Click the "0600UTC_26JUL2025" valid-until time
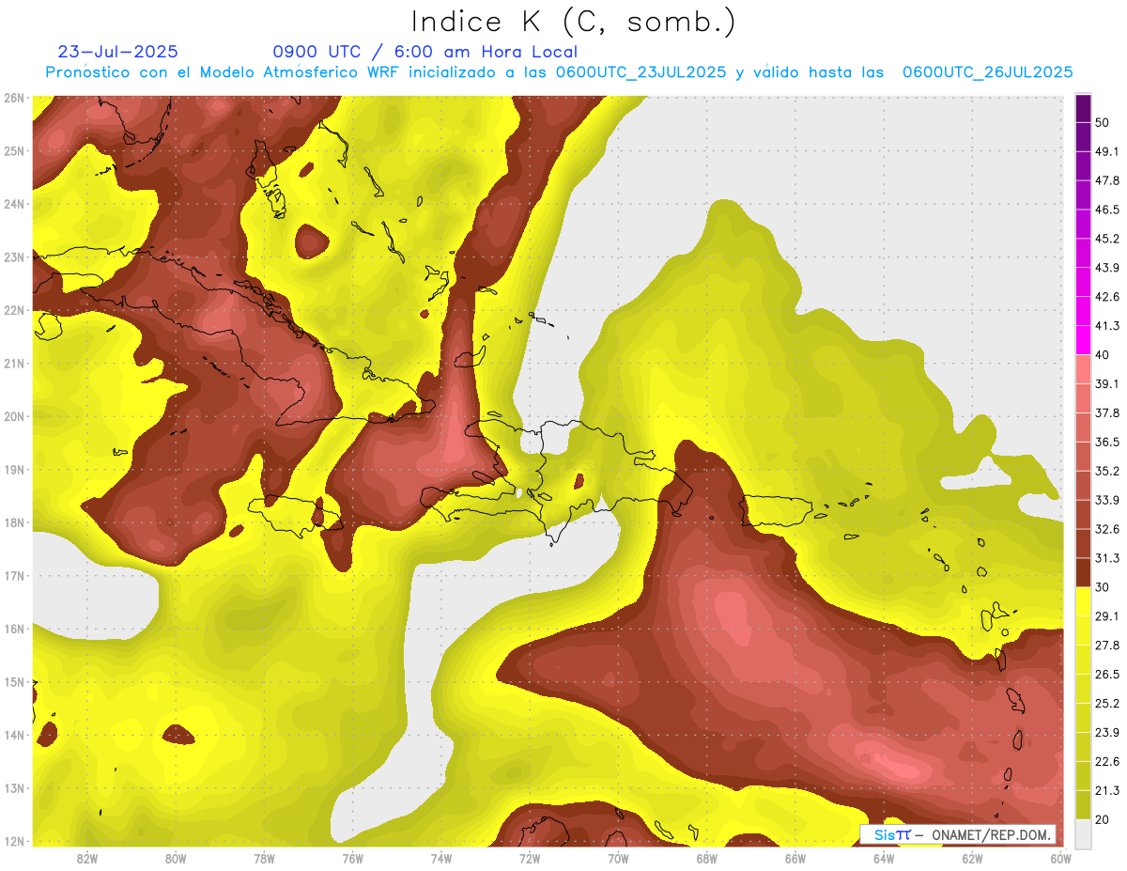Viewport: 1127px width, 871px height. [x=988, y=72]
